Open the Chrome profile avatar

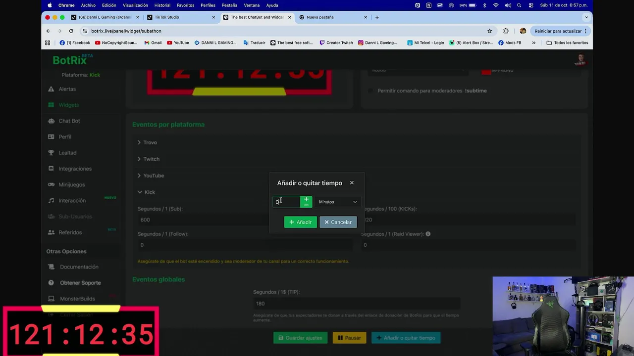(523, 31)
